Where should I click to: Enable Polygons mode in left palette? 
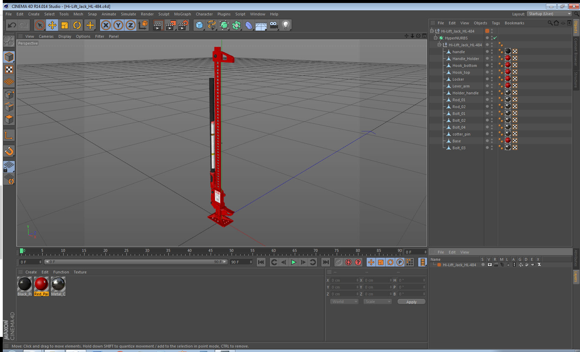(9, 119)
